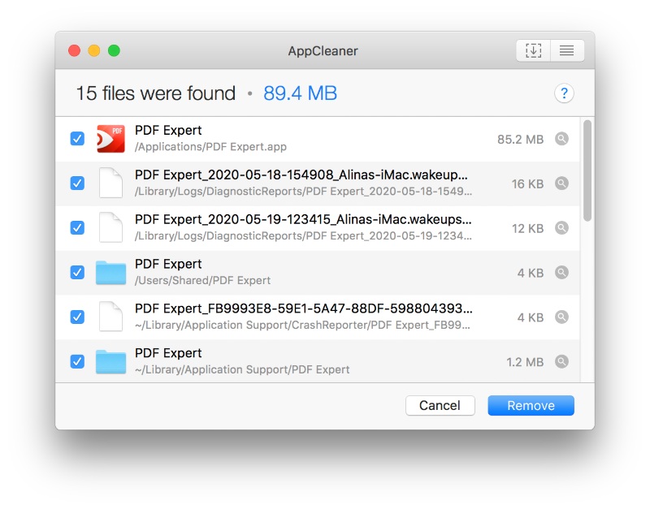Viewport: 650px width, 509px height.
Task: Select the PDF Expert_FB9993E8 file name
Action: [x=303, y=308]
